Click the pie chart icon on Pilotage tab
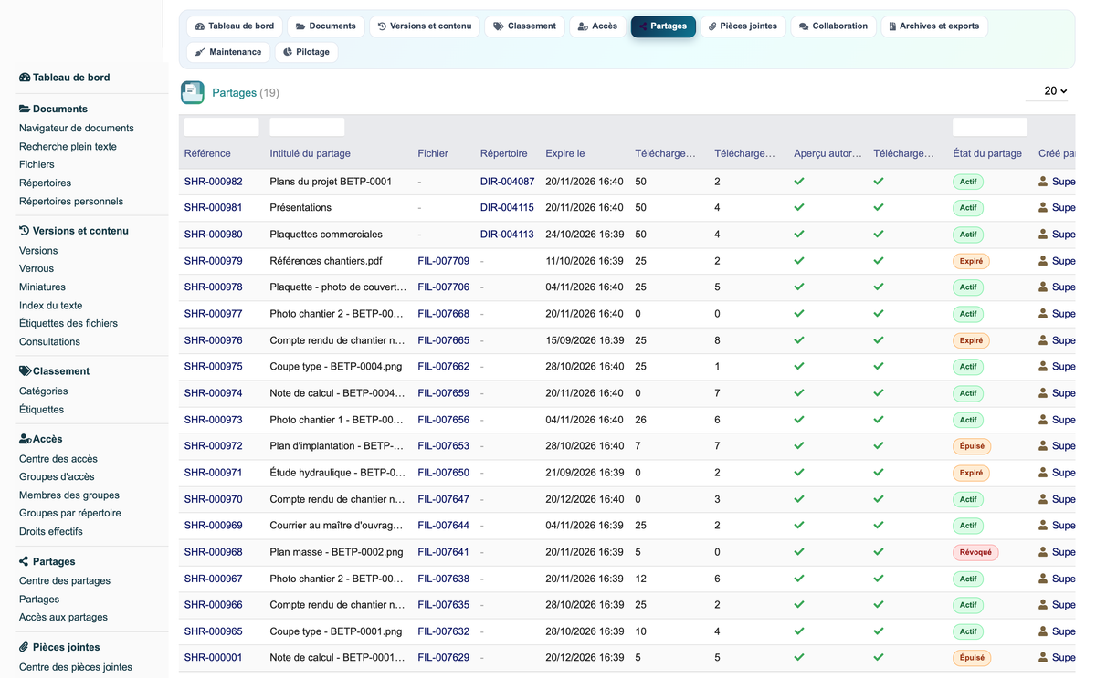 288,52
